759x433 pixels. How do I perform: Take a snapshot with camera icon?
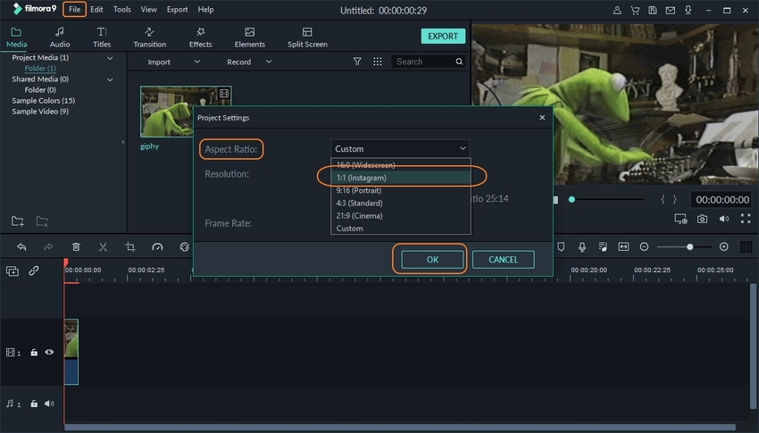click(702, 219)
